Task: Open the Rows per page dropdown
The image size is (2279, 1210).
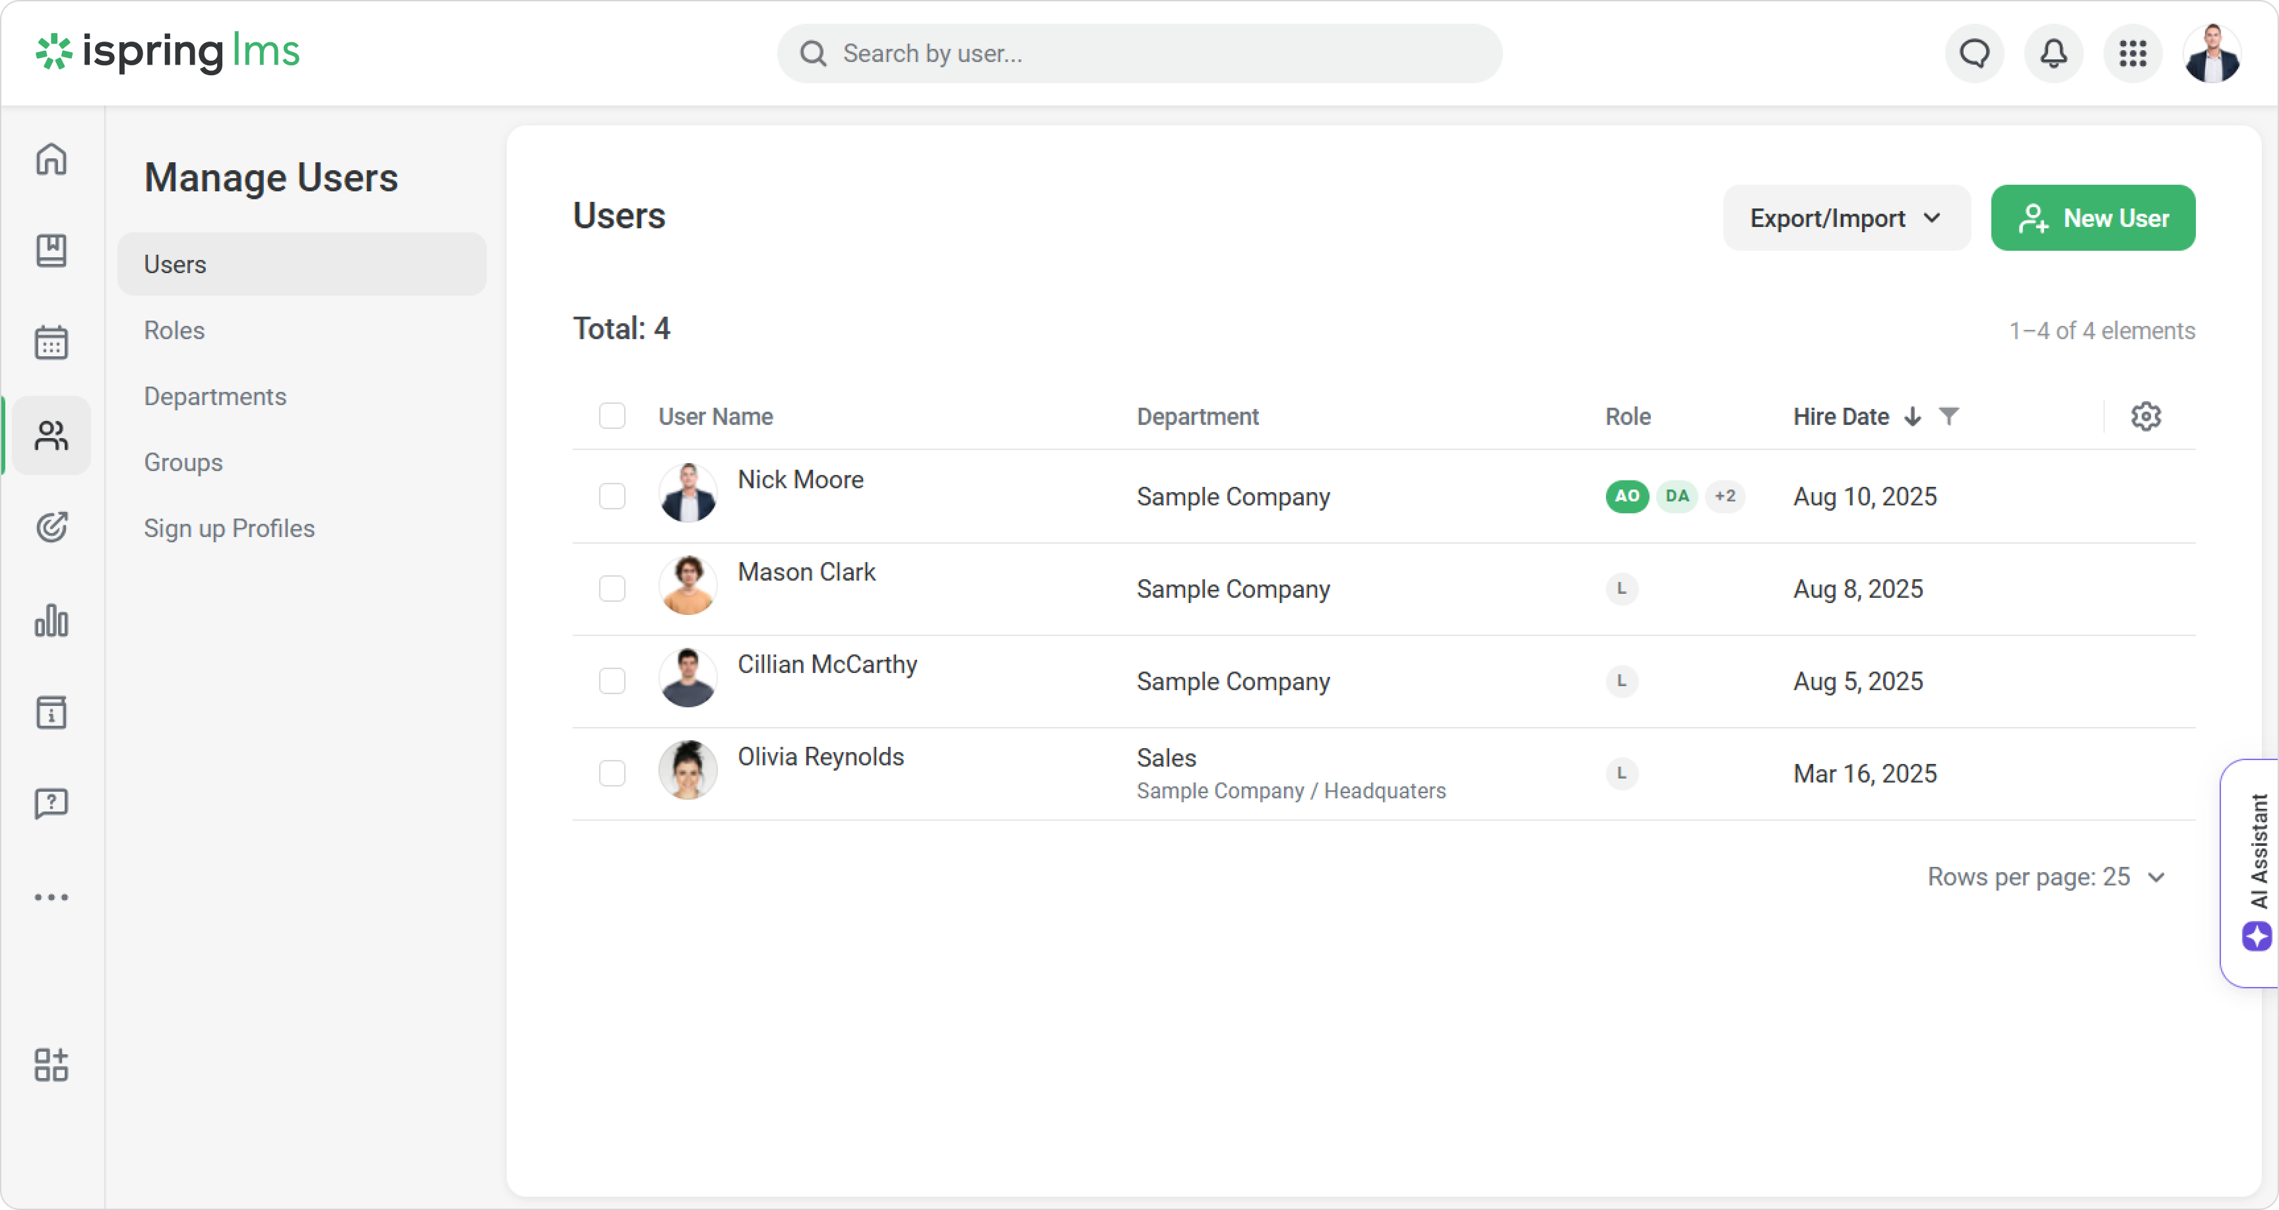Action: pyautogui.click(x=2045, y=877)
